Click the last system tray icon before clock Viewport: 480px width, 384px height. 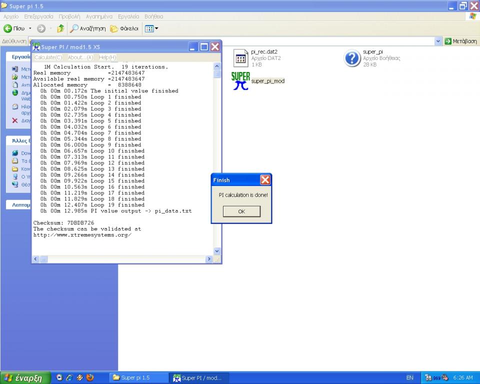pyautogui.click(x=445, y=378)
